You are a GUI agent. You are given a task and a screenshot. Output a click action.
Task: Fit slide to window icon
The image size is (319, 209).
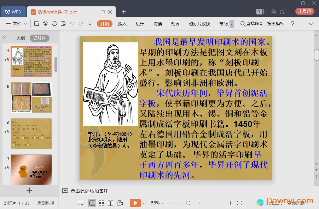click(x=239, y=203)
